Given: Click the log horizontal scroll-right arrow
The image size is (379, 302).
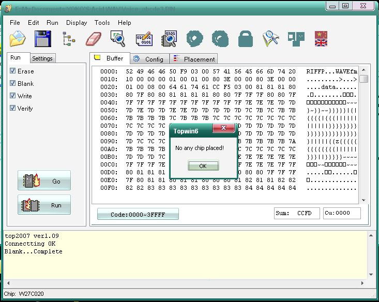Looking at the screenshot, I should 362,283.
